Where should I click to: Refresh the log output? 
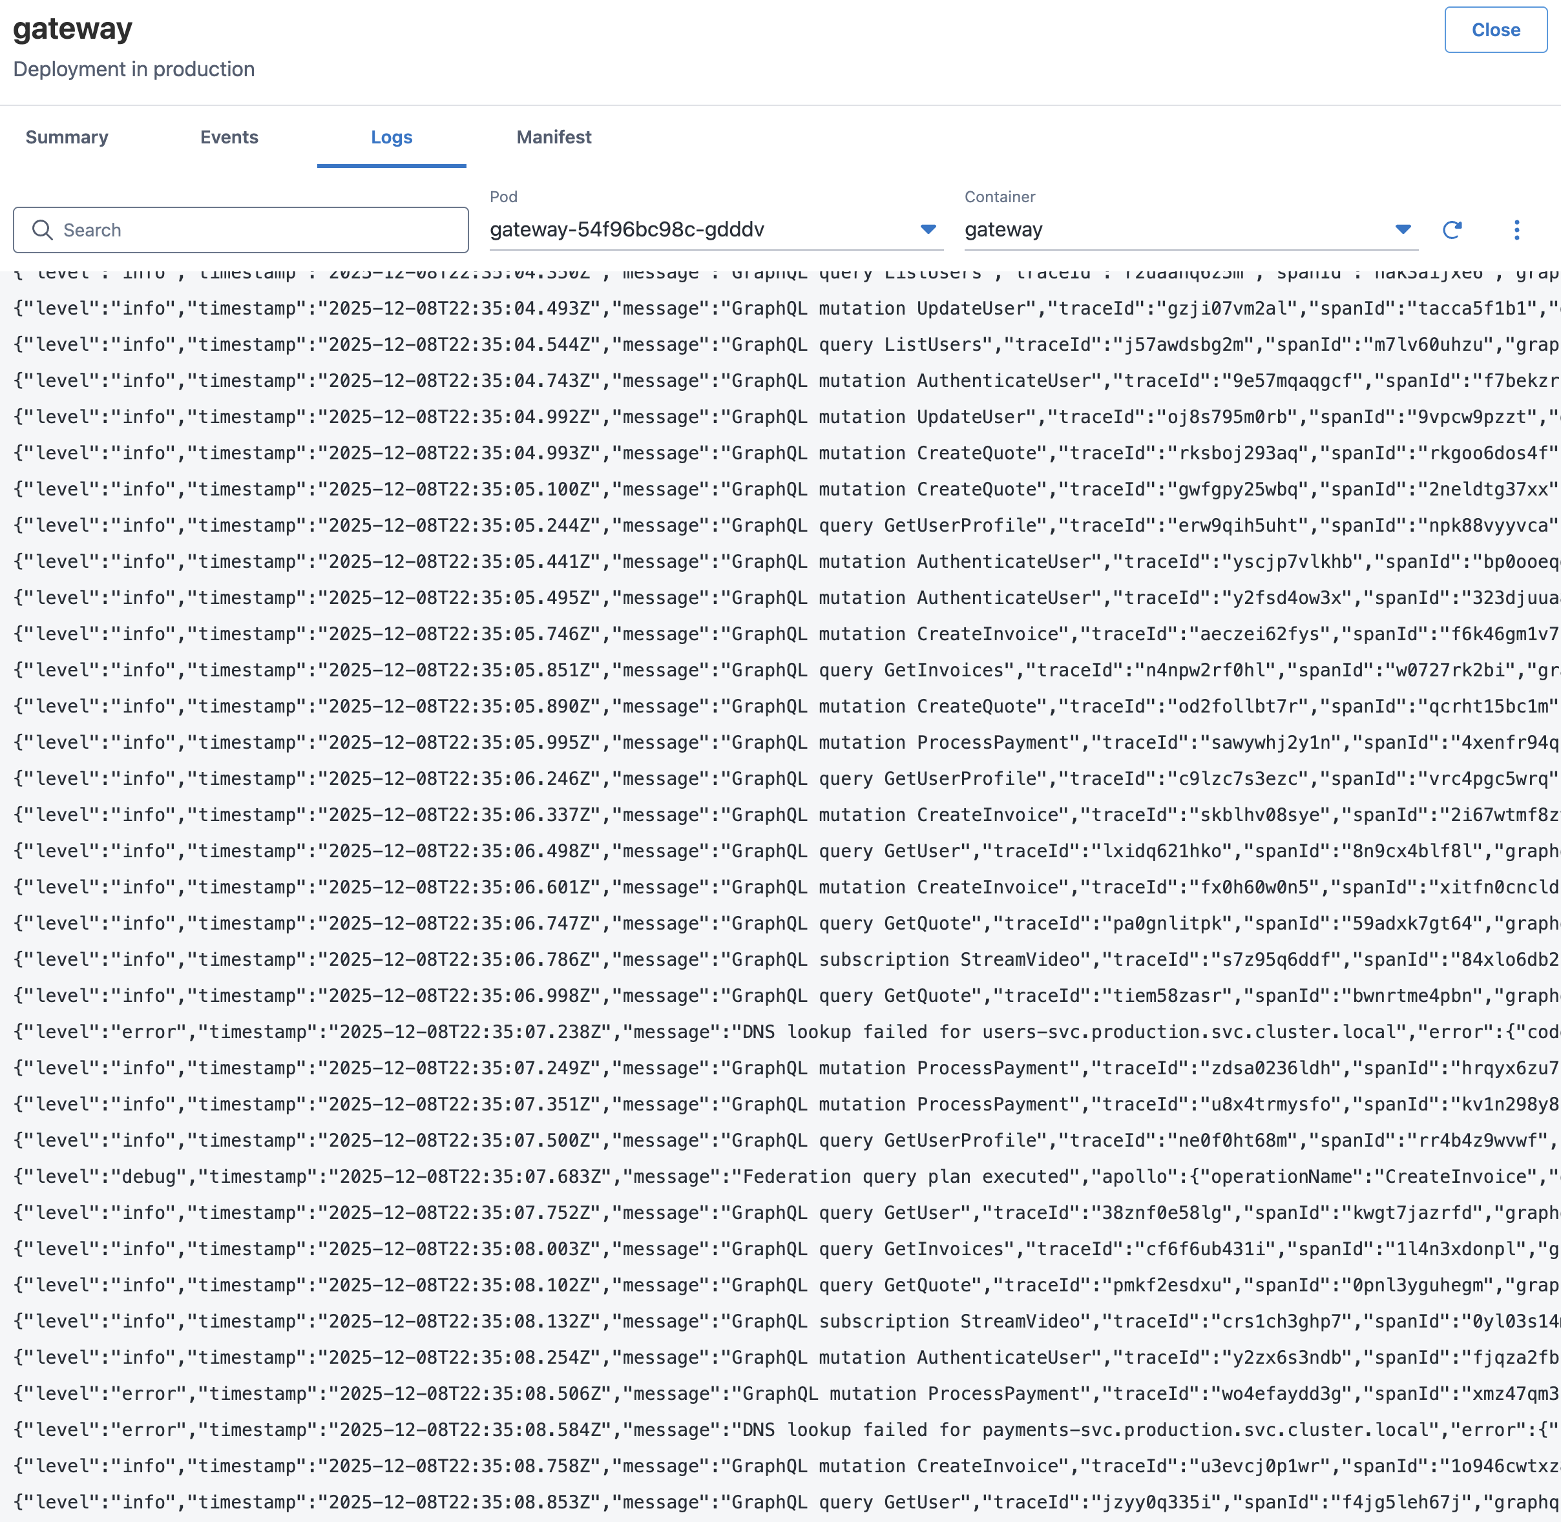coord(1453,229)
